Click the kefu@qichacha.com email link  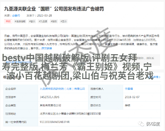[19, 62]
